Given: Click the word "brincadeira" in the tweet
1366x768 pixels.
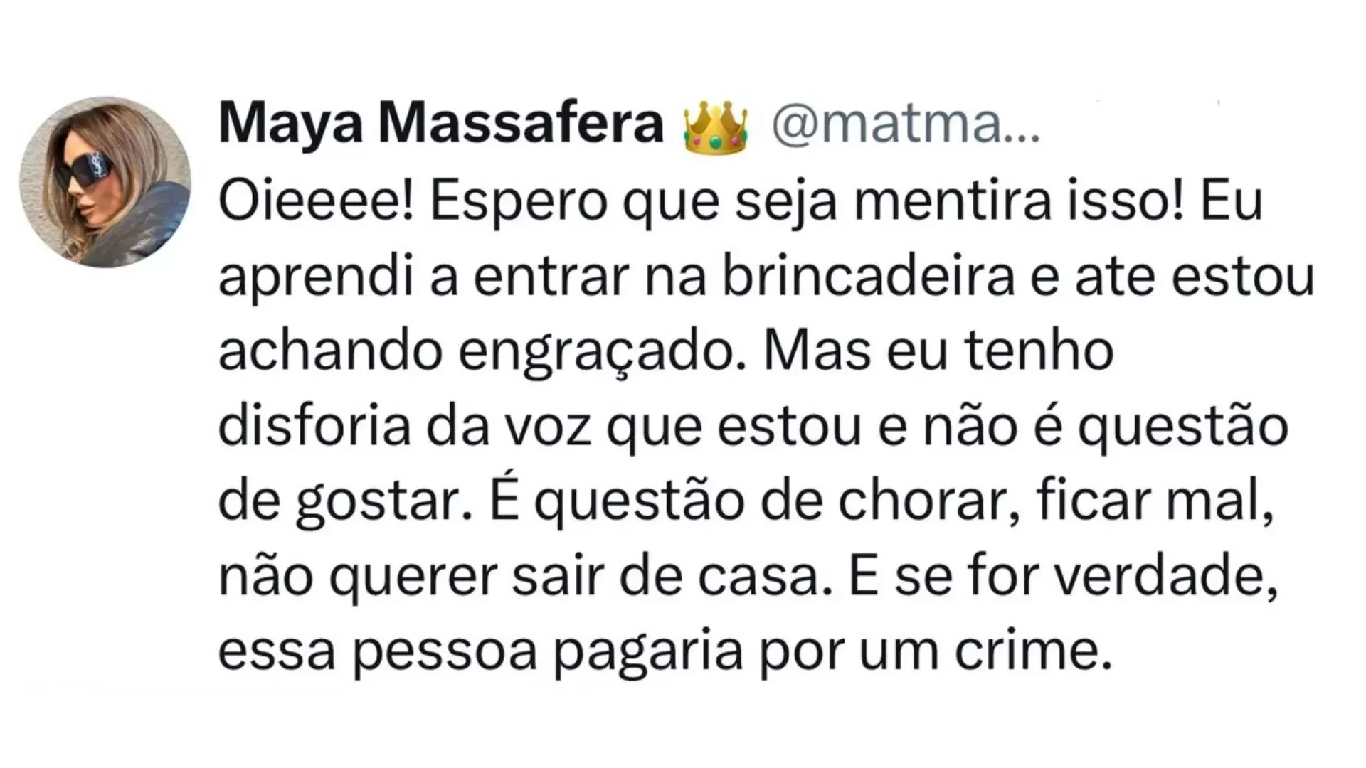Looking at the screenshot, I should click(868, 277).
